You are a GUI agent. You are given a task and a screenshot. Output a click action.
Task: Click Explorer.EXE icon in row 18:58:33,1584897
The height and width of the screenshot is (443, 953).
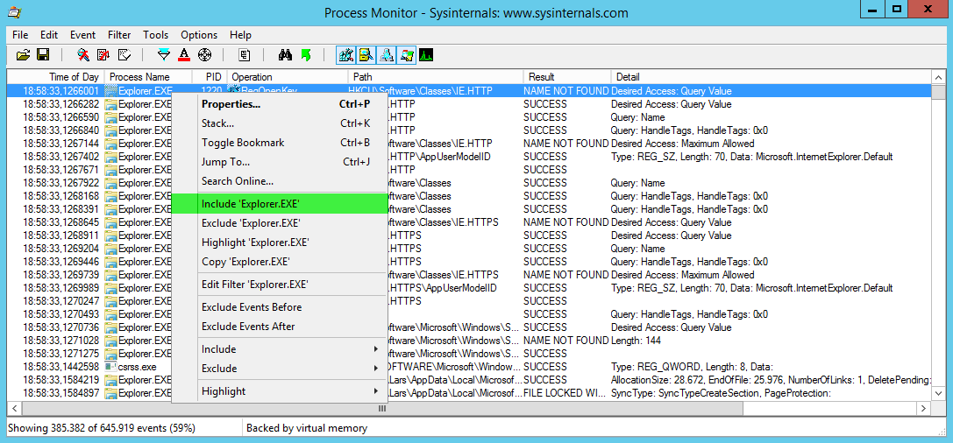(x=110, y=393)
